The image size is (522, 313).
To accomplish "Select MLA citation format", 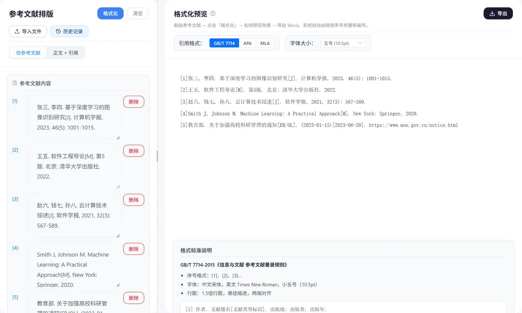I will (x=265, y=43).
